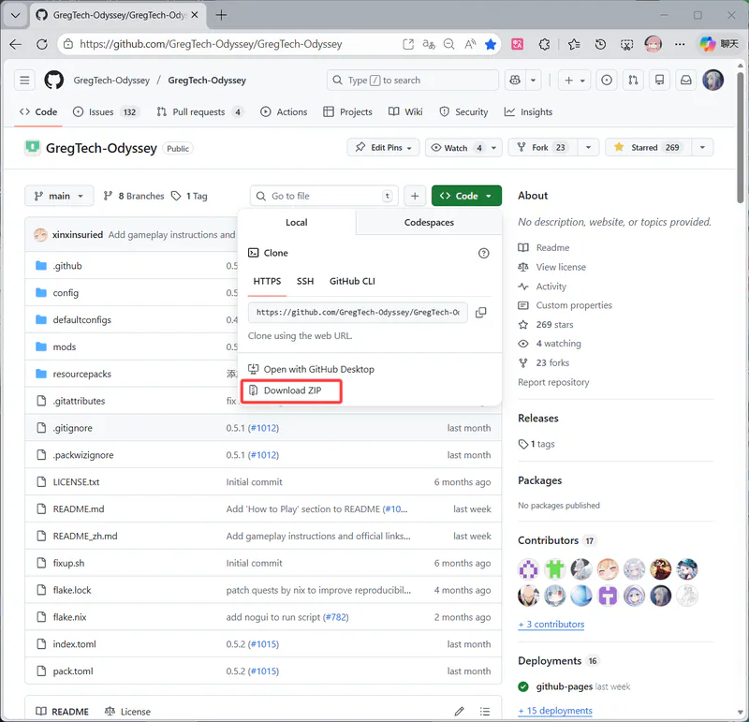Unstar the repository via Starred button
Screen dimensions: 749x722
pos(648,148)
